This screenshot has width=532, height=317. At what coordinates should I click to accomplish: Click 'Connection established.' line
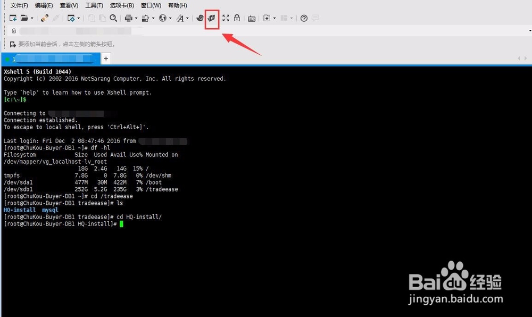pos(40,120)
